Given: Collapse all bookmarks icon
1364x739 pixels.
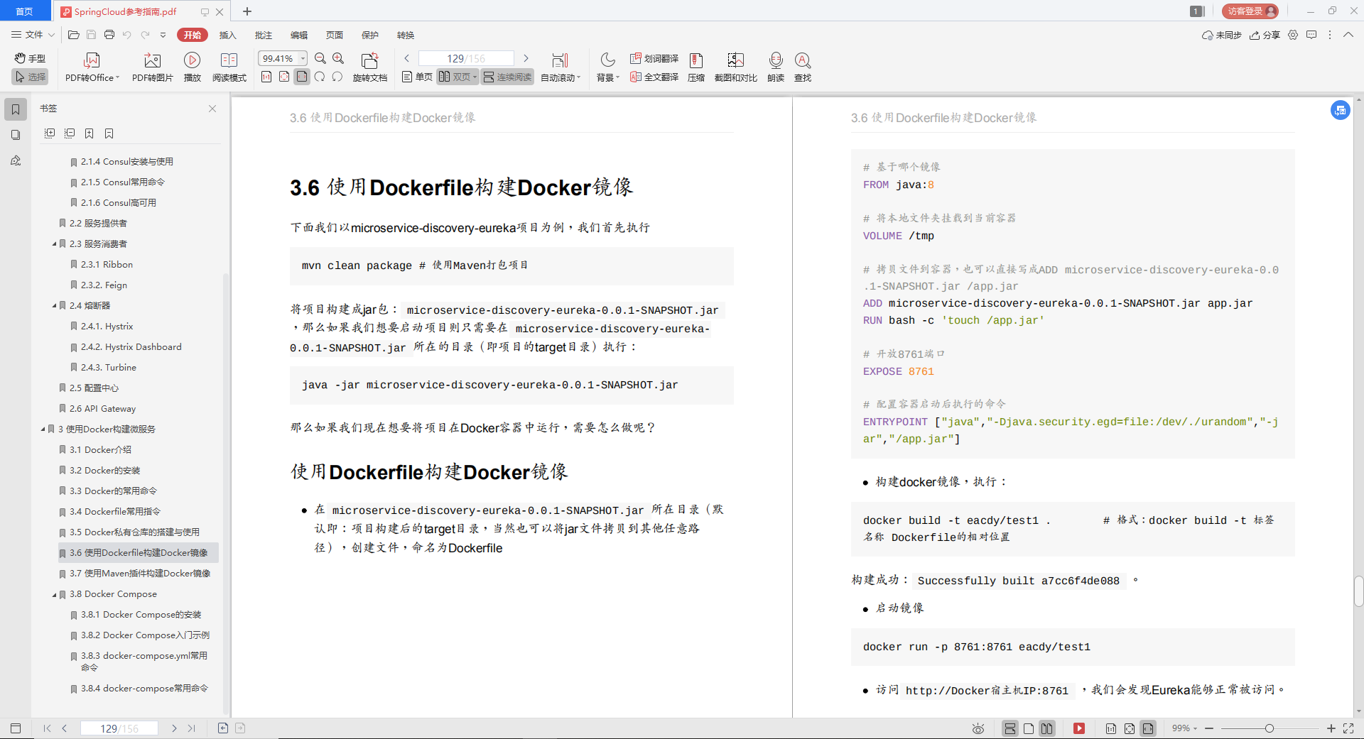Looking at the screenshot, I should pos(70,133).
